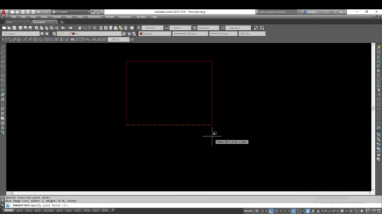
Task: Click the Aligned Dimension icon
Action: click(10, 40)
